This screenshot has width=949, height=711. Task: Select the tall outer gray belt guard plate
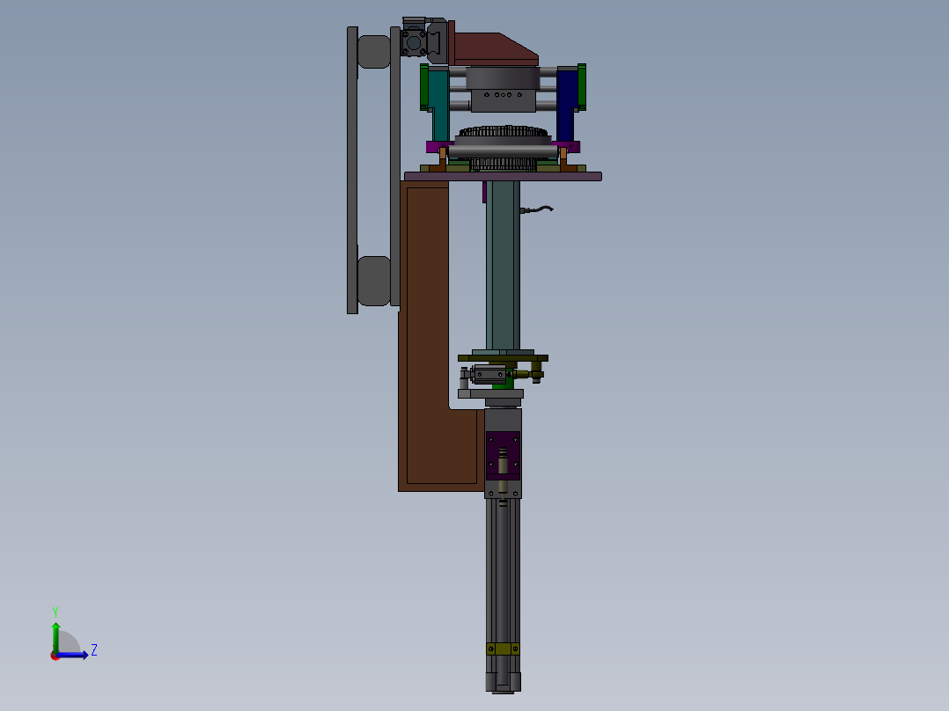352,170
